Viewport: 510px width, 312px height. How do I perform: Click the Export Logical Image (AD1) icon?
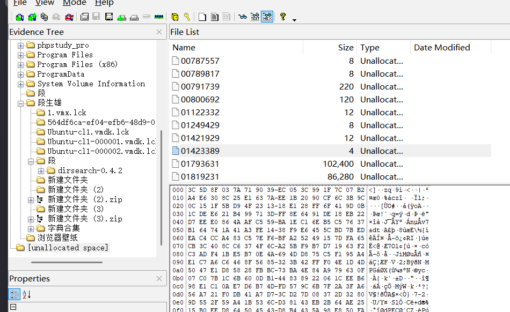109,17
